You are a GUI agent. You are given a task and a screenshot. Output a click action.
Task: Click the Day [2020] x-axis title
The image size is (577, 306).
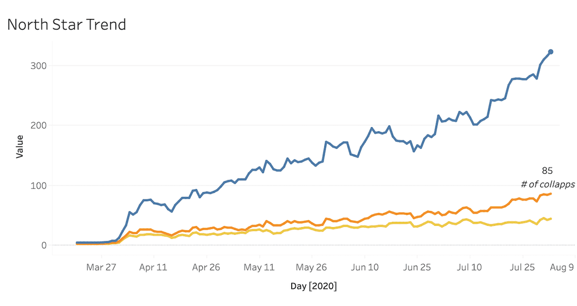pyautogui.click(x=314, y=286)
